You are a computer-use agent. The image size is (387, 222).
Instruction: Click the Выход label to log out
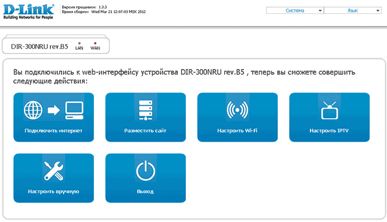[146, 192]
